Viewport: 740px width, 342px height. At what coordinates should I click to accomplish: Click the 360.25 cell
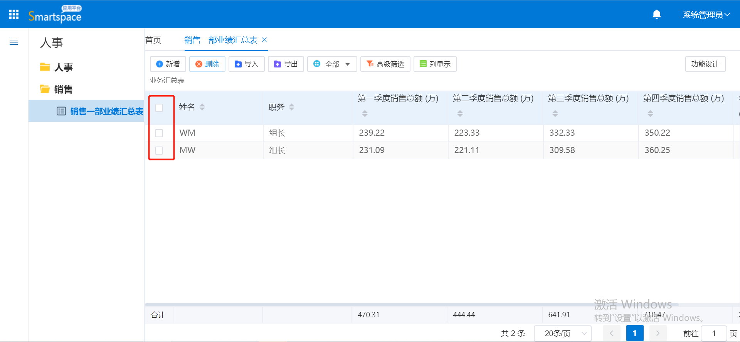686,150
